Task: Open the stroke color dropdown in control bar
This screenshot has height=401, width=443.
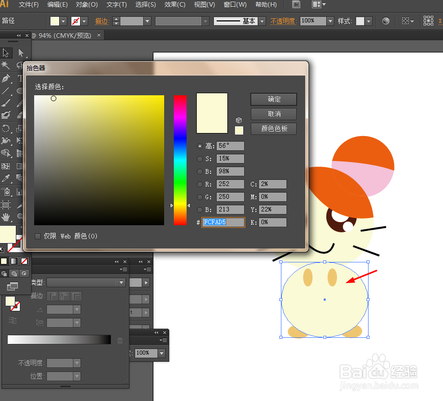Action: coord(84,21)
